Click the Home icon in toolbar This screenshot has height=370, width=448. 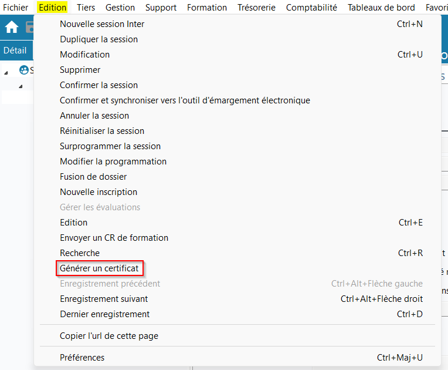point(12,28)
